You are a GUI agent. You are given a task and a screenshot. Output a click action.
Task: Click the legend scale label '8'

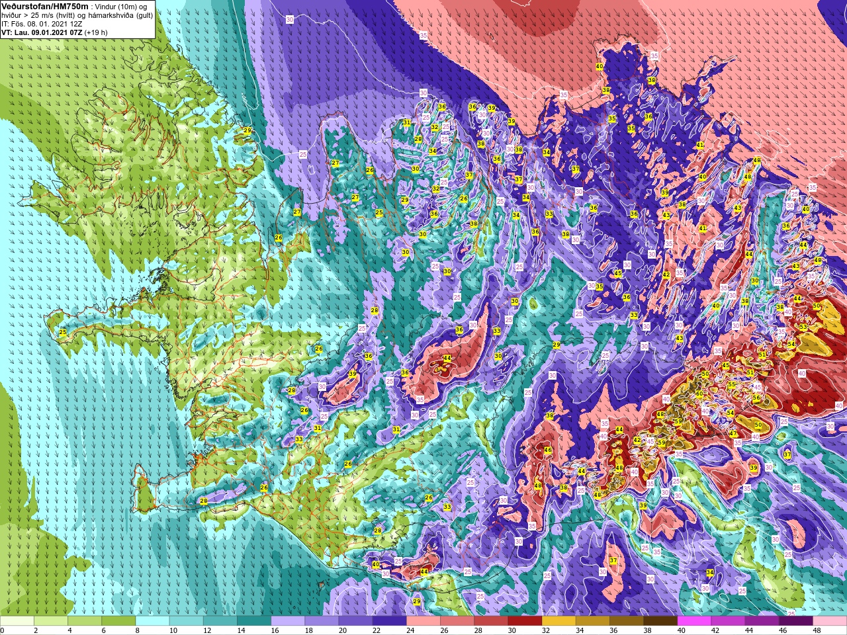[x=138, y=630]
